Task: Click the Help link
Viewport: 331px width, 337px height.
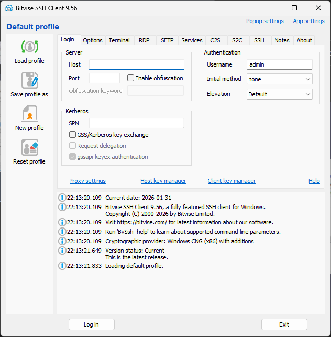Action: tap(314, 181)
